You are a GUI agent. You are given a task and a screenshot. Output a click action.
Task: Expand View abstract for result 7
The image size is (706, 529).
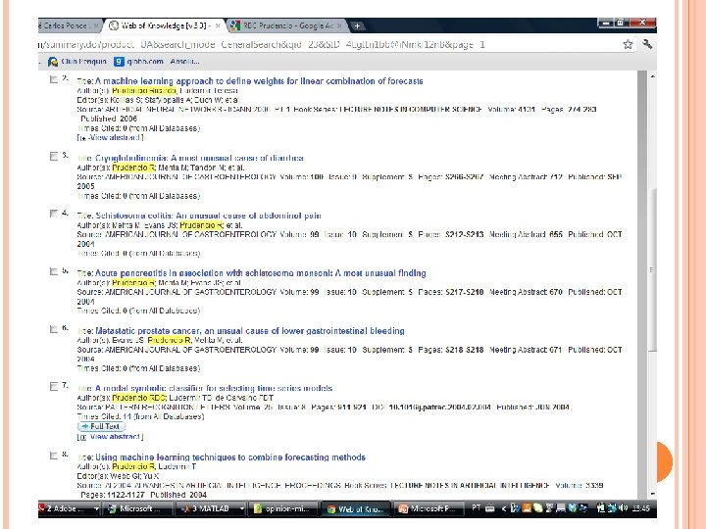111,437
